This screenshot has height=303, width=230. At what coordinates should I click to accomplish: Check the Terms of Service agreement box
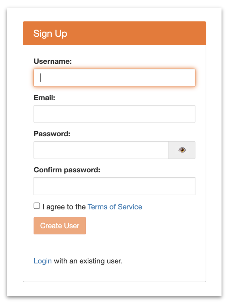pos(37,205)
